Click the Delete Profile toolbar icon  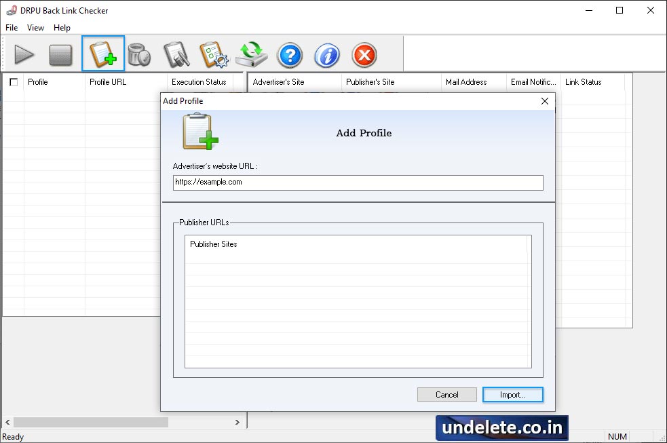pos(140,55)
